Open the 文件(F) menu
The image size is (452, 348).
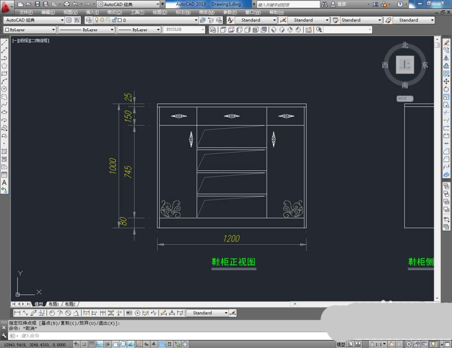[26, 12]
